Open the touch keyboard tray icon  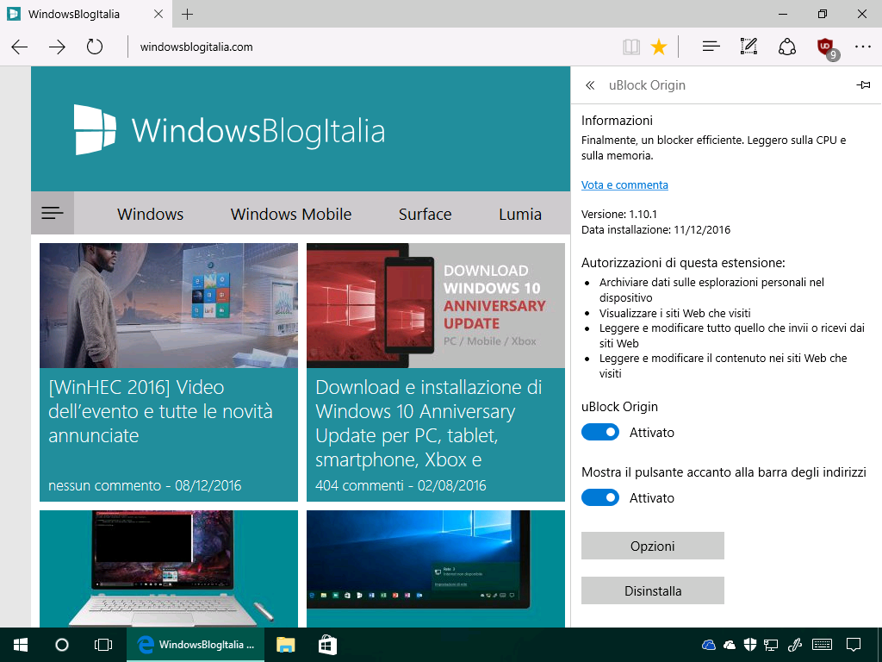(x=822, y=645)
